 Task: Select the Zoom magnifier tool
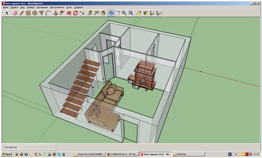tap(124, 13)
